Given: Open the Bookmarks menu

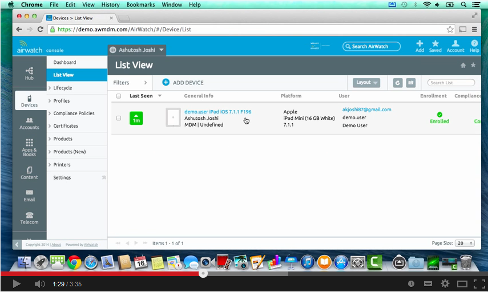Looking at the screenshot, I should coord(140,5).
